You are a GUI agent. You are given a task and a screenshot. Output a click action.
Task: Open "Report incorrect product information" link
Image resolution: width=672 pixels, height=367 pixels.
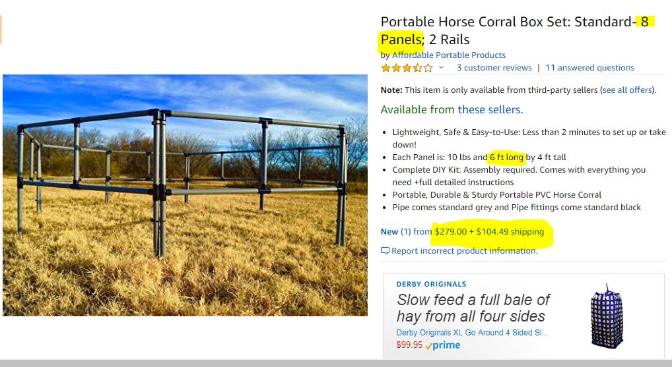pyautogui.click(x=464, y=251)
